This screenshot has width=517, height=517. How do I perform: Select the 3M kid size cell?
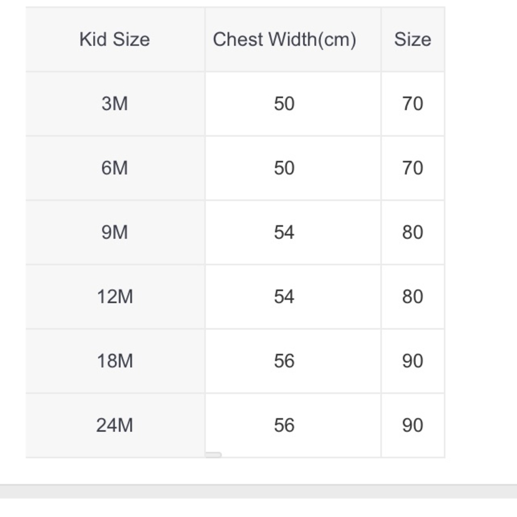click(x=115, y=104)
